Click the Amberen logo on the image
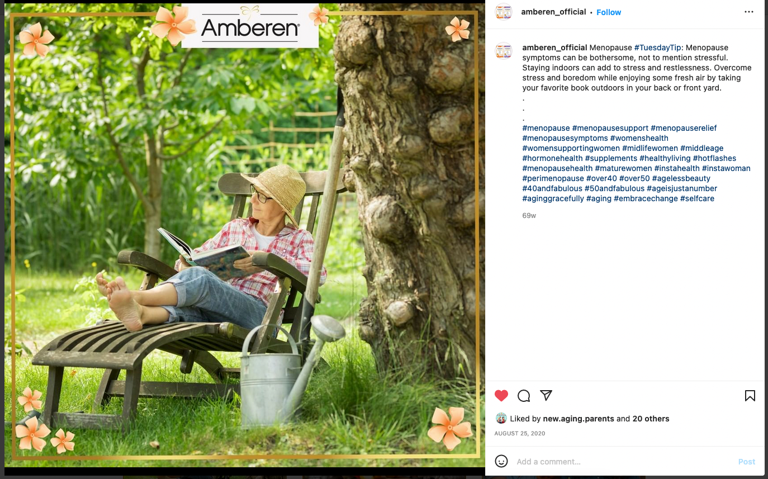768x479 pixels. click(x=250, y=26)
